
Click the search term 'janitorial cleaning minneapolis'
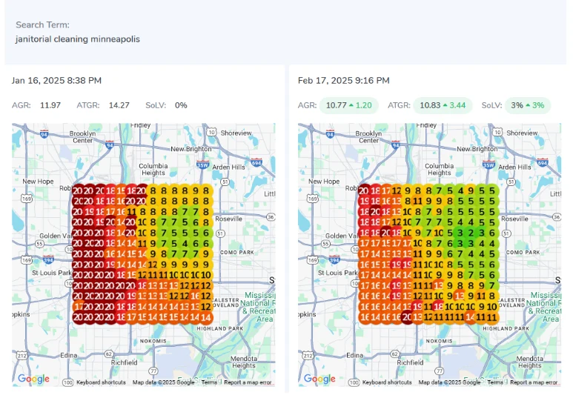point(77,39)
